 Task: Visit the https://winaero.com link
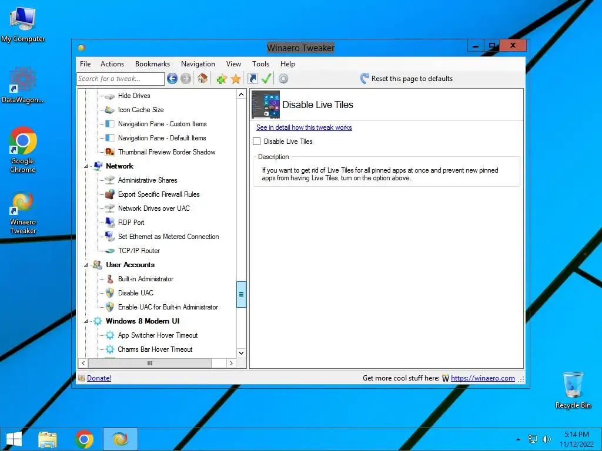[483, 378]
